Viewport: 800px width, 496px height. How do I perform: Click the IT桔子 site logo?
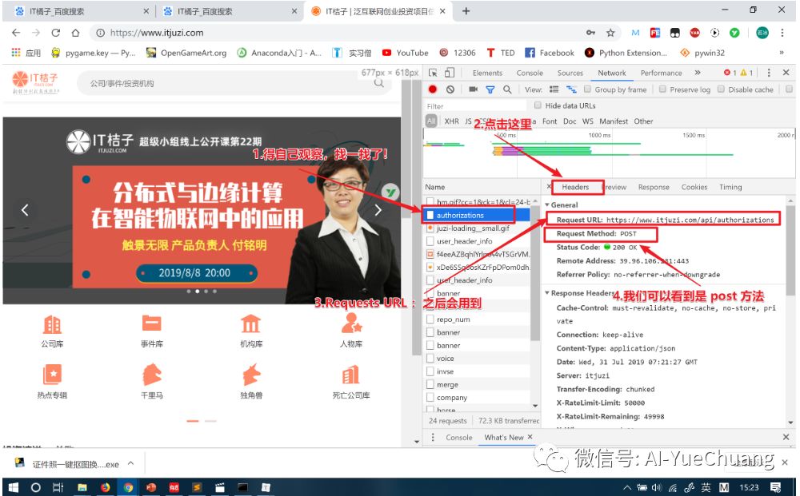tap(35, 82)
